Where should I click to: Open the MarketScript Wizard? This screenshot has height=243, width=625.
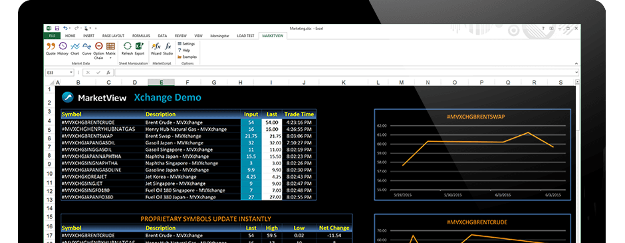coord(156,49)
